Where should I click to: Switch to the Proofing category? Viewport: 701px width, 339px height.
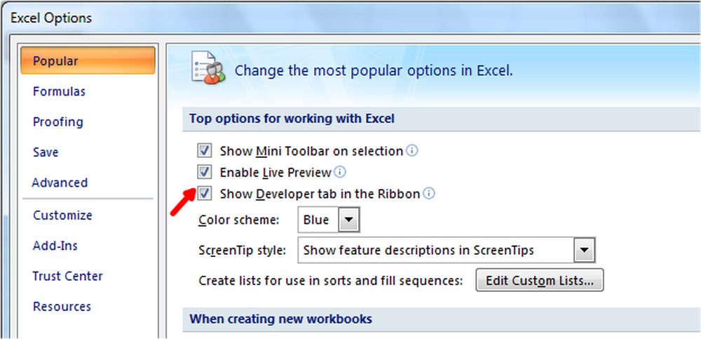click(57, 121)
